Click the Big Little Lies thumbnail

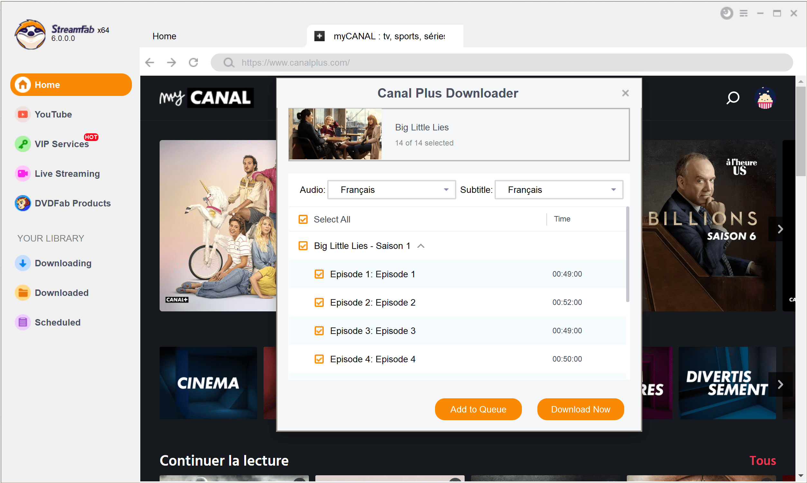pos(335,134)
